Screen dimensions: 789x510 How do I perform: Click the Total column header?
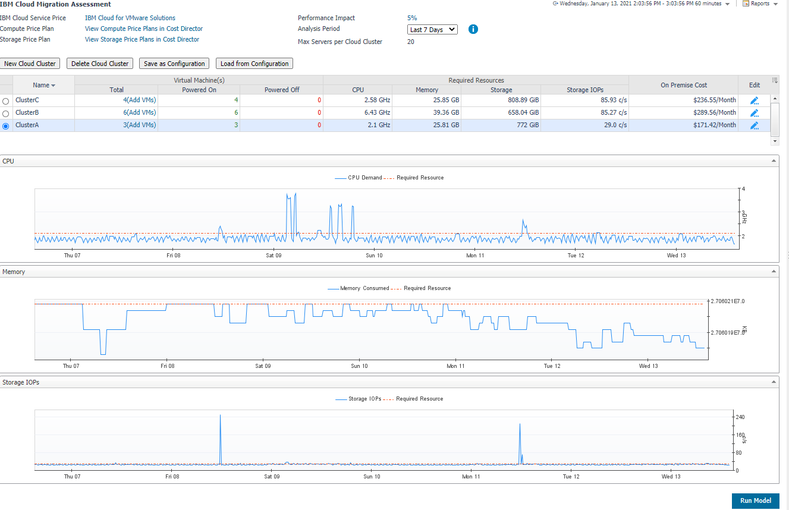117,90
